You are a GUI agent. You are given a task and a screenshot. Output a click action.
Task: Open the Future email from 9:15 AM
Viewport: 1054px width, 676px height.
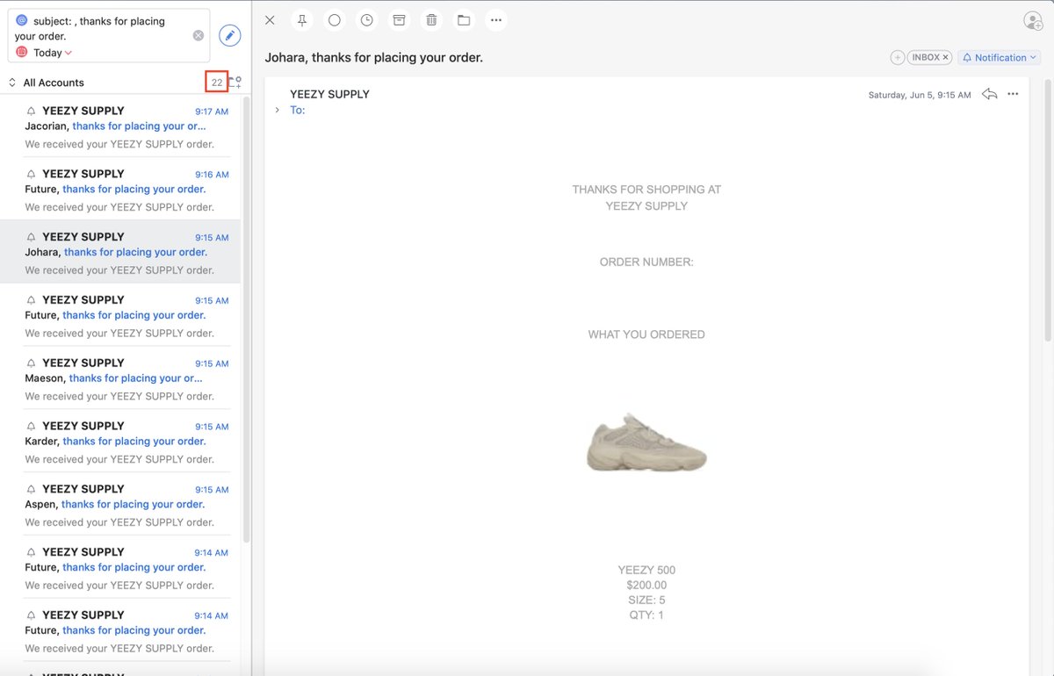(x=120, y=315)
